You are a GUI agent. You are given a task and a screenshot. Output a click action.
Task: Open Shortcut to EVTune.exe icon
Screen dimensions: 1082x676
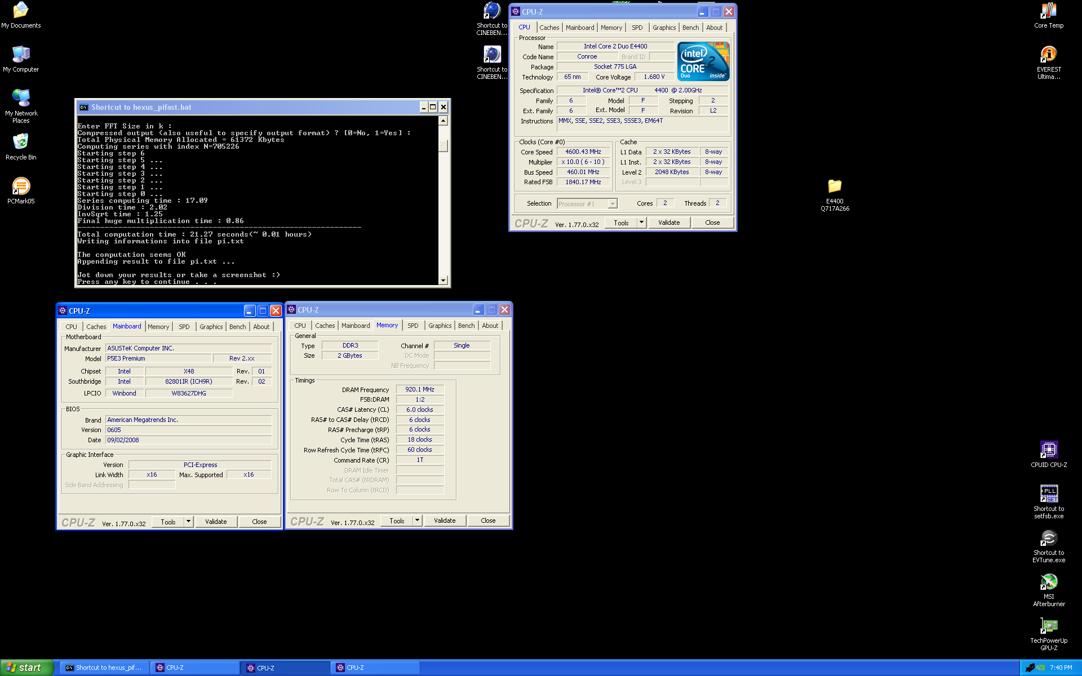1049,546
